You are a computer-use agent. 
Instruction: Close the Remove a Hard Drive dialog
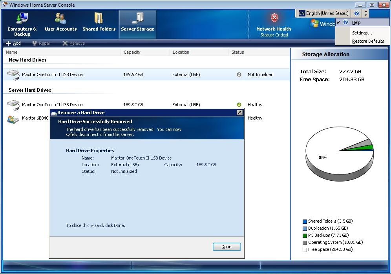click(239, 113)
